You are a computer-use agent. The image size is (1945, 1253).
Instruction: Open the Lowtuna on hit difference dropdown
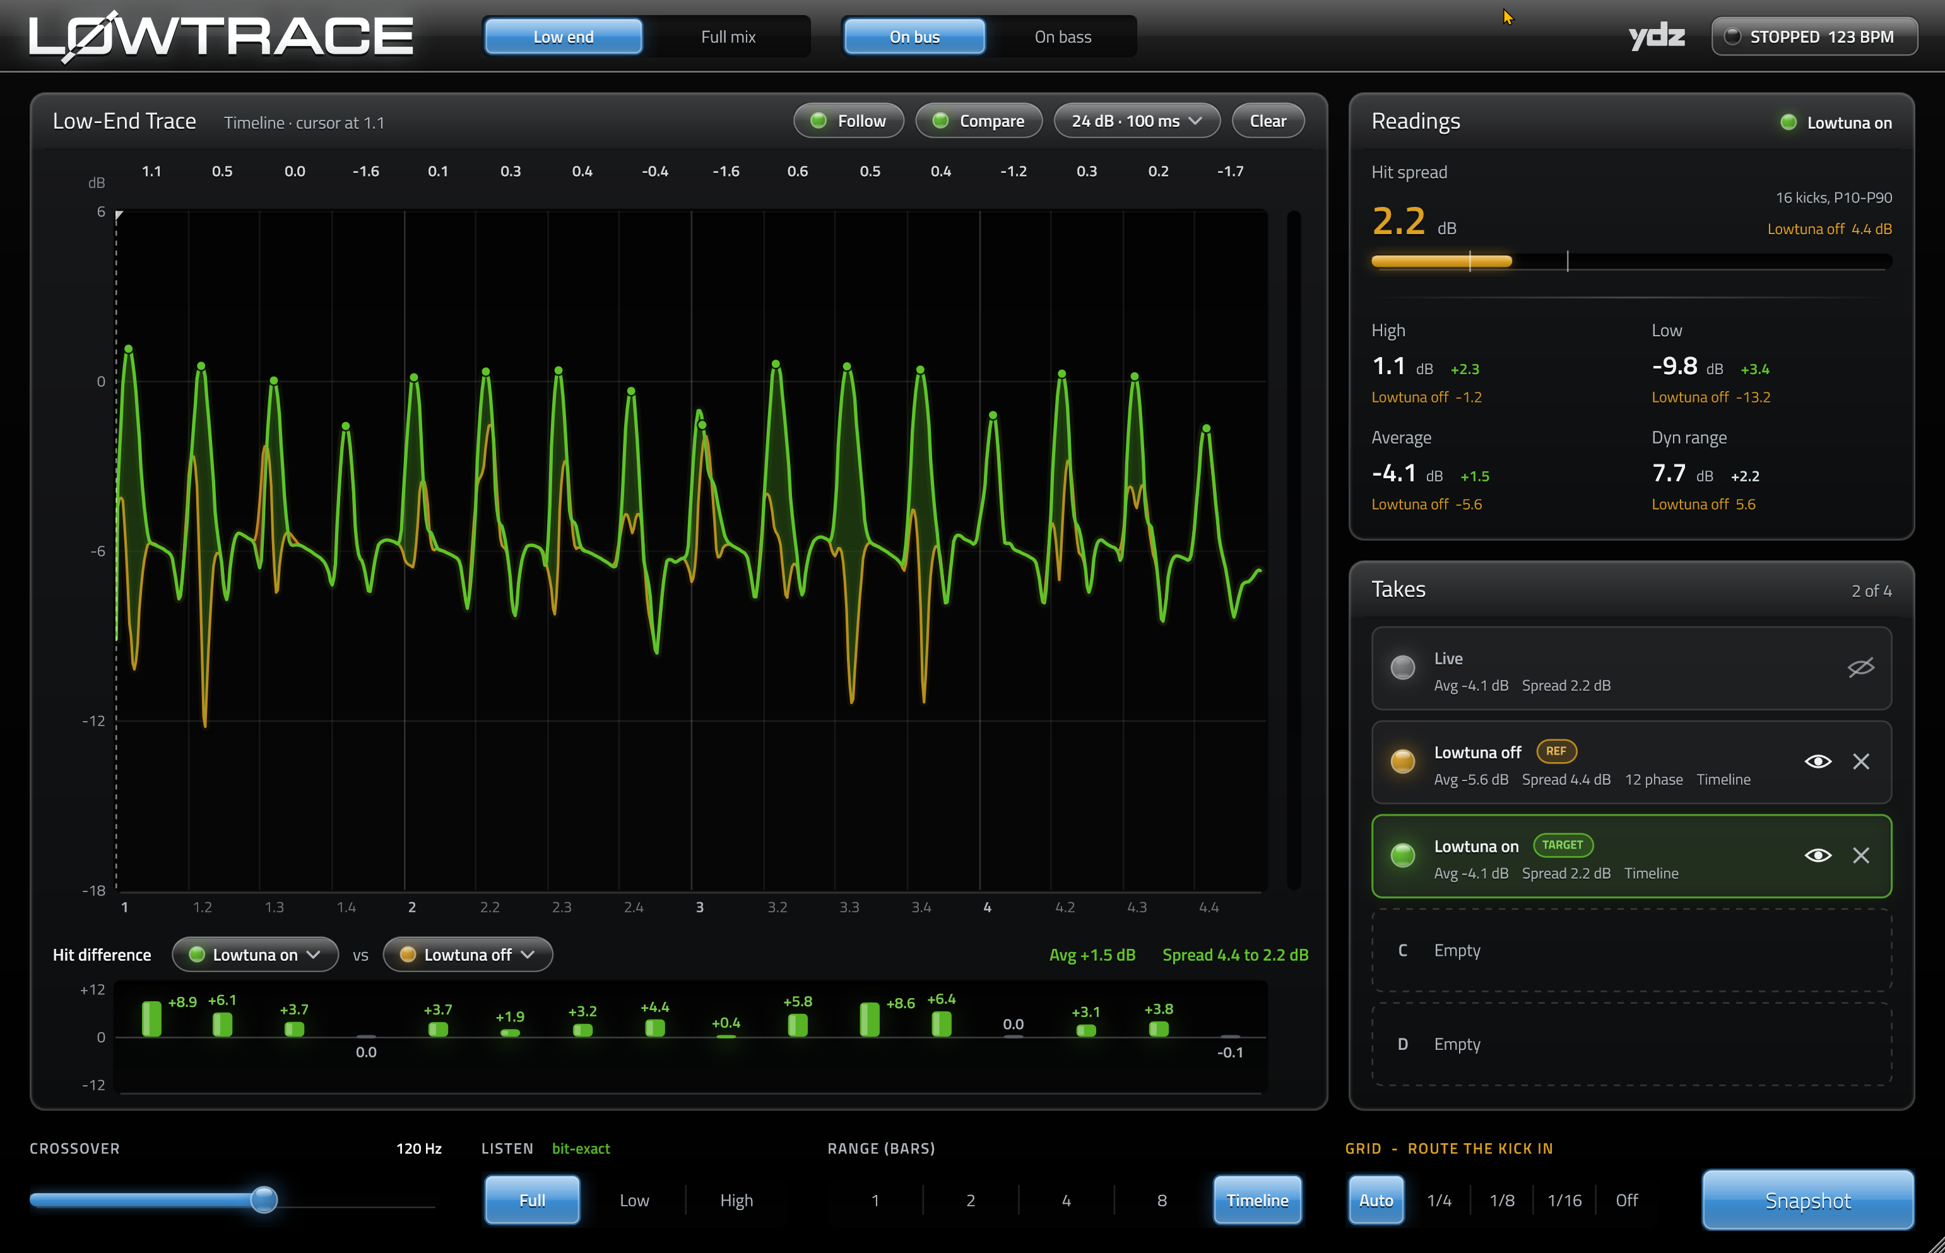[255, 955]
